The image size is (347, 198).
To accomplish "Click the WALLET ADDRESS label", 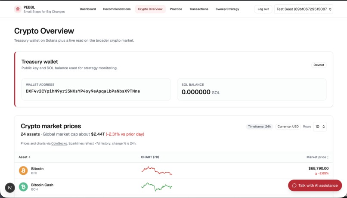I will [x=40, y=84].
